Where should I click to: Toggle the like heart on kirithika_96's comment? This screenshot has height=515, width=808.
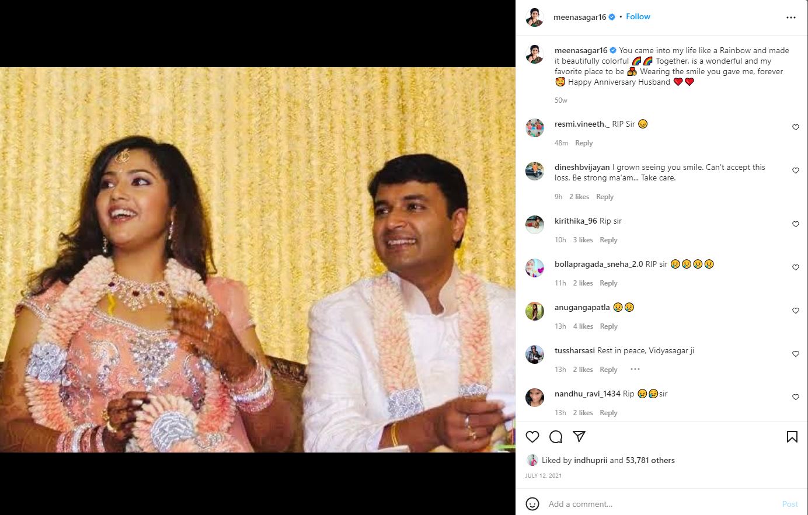(x=796, y=224)
